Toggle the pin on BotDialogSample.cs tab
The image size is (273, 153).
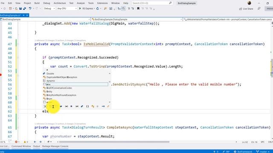coord(23,15)
